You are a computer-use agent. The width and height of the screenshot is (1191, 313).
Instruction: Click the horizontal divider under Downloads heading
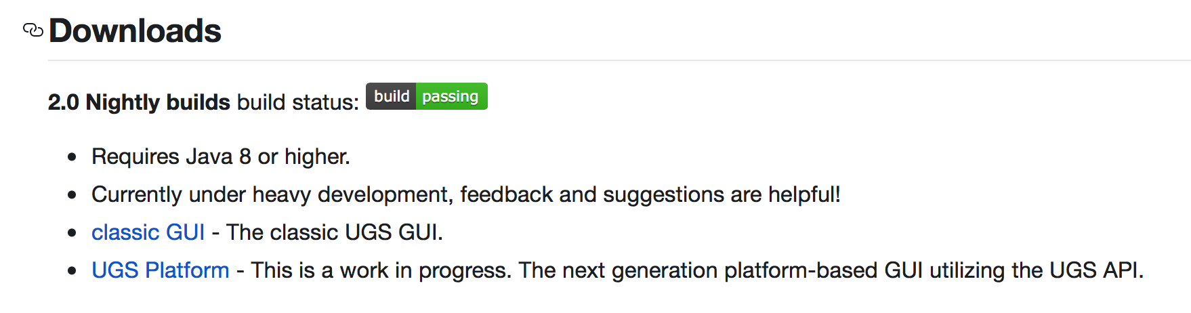click(619, 60)
